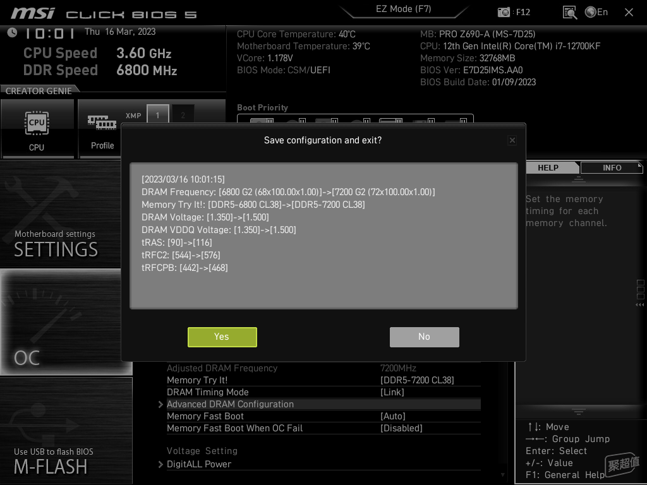Viewport: 647px width, 485px height.
Task: Open Memory Fast Boot When OC Fail [Disabled]
Action: [401, 428]
